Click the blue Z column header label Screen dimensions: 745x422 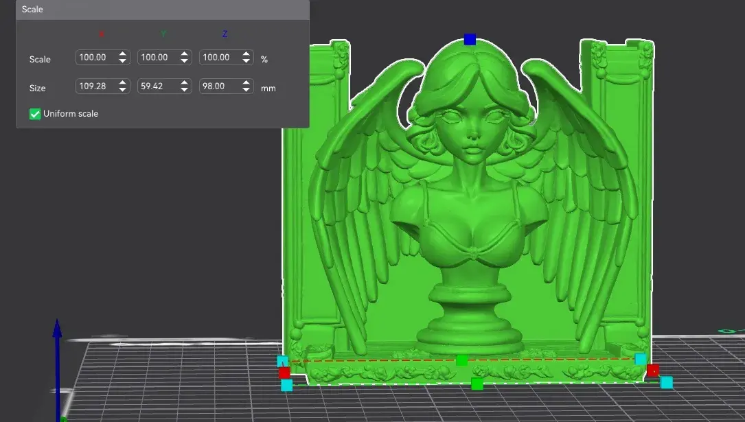click(225, 34)
